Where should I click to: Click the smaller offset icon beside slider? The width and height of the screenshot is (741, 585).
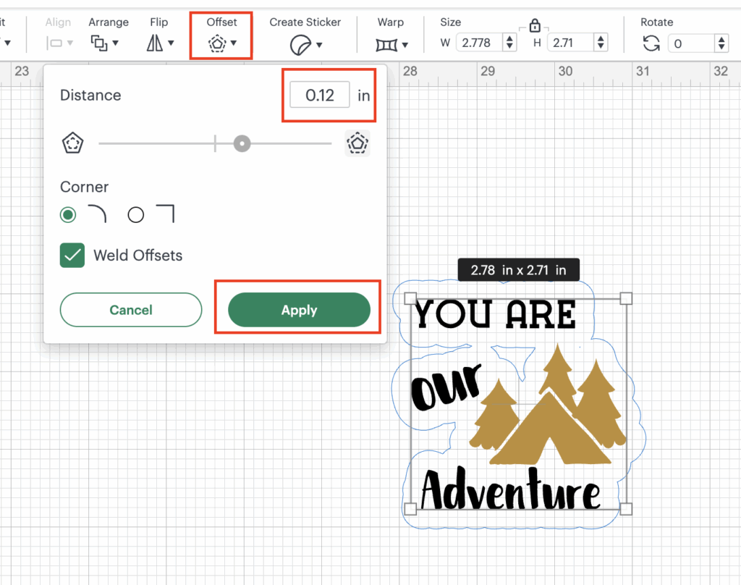click(72, 143)
